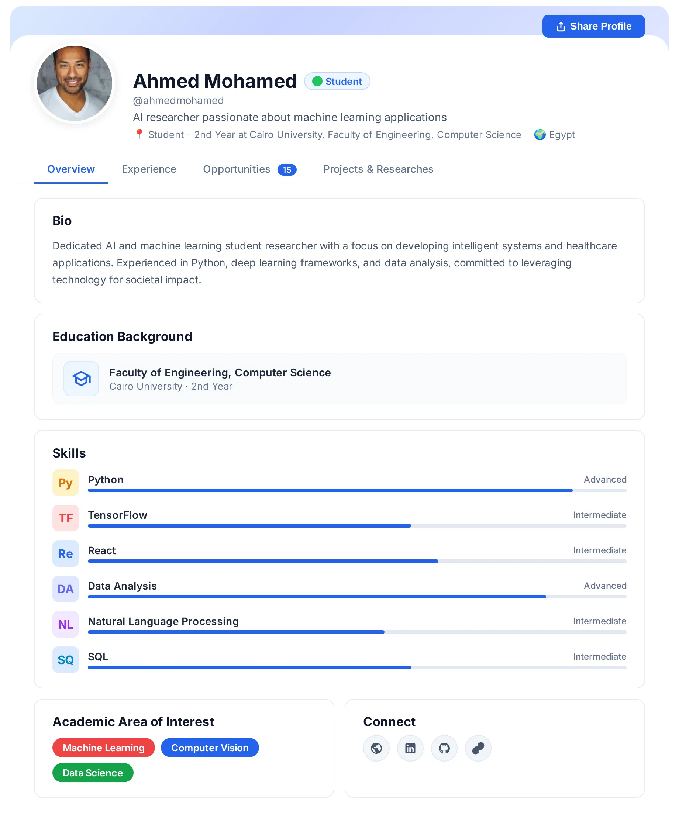Click the SQL 'SQ' skill icon

66,660
